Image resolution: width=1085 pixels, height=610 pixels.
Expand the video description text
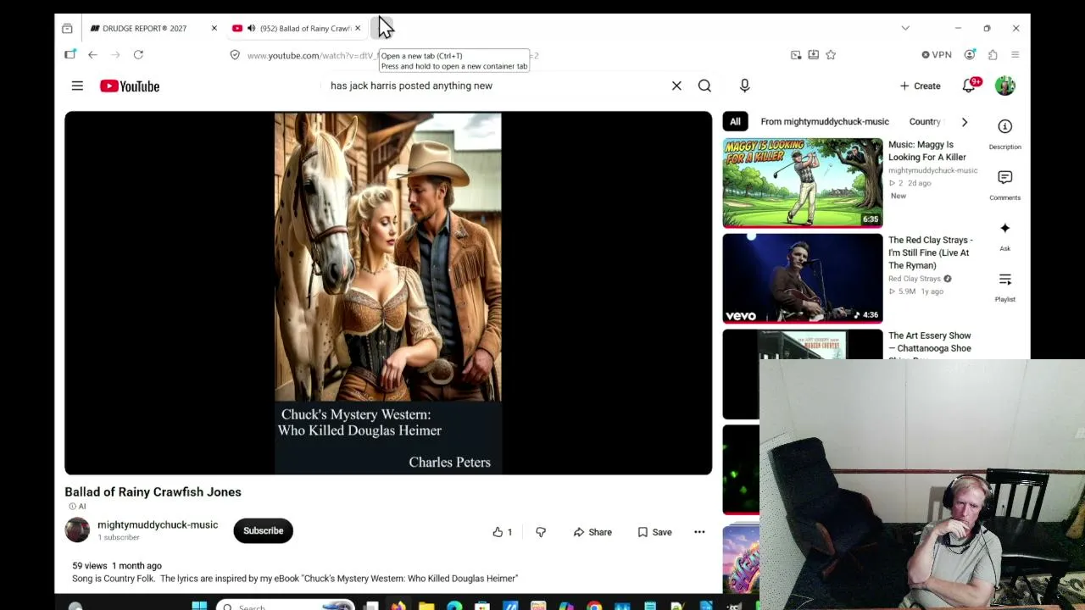(295, 579)
